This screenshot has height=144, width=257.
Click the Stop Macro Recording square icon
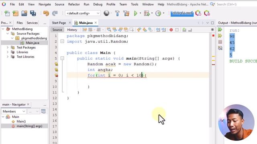pyautogui.click(x=177, y=30)
